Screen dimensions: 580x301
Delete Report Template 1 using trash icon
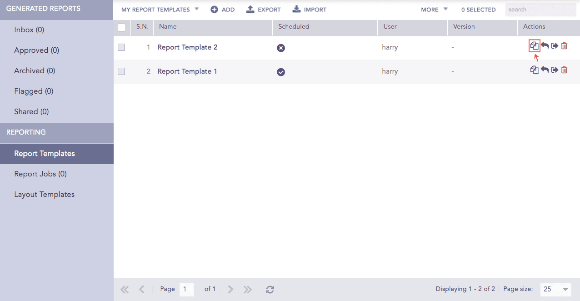pyautogui.click(x=564, y=70)
